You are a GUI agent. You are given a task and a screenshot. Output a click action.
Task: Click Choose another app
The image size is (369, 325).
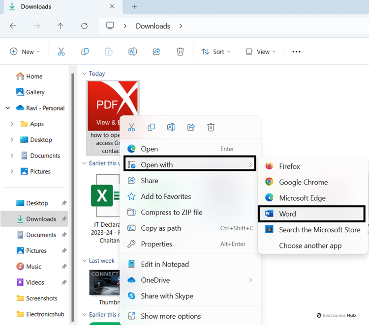(x=312, y=245)
